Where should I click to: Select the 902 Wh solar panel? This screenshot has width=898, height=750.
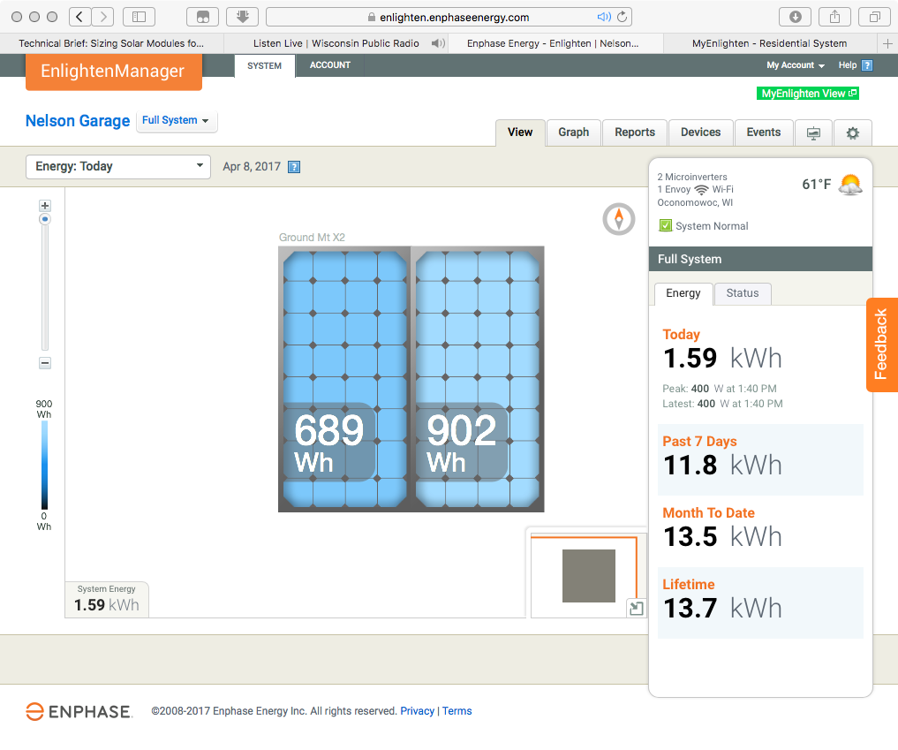(478, 378)
